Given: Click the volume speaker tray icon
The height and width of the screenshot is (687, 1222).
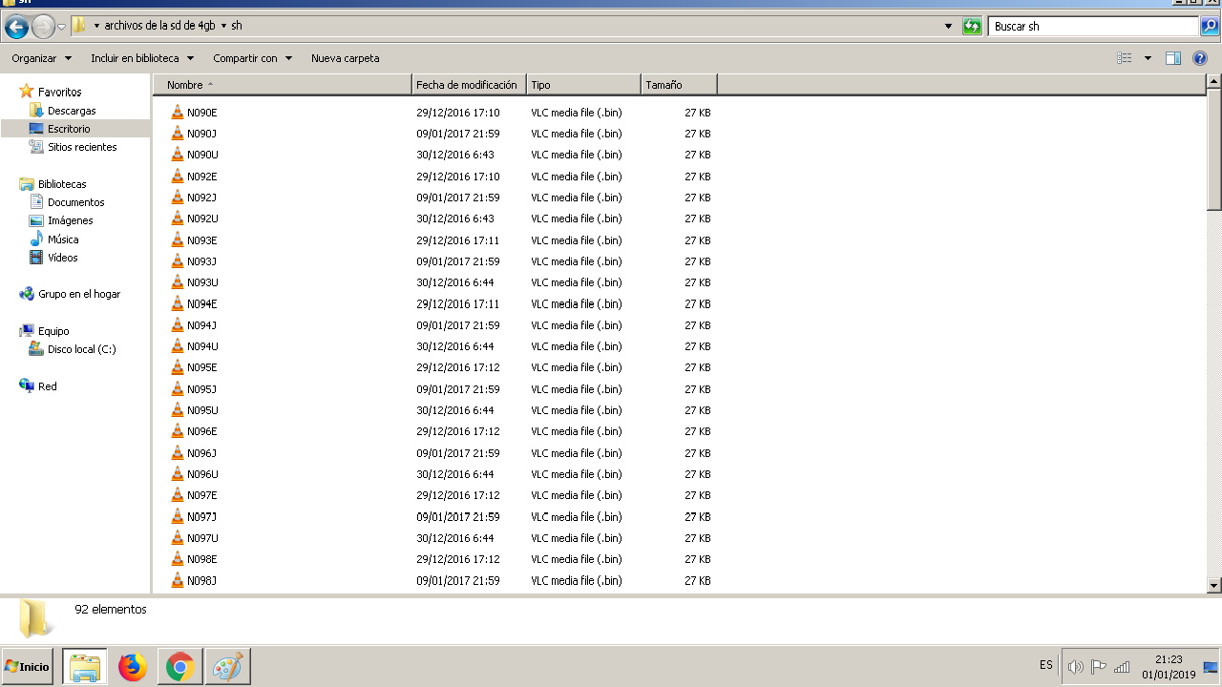Looking at the screenshot, I should tap(1076, 667).
